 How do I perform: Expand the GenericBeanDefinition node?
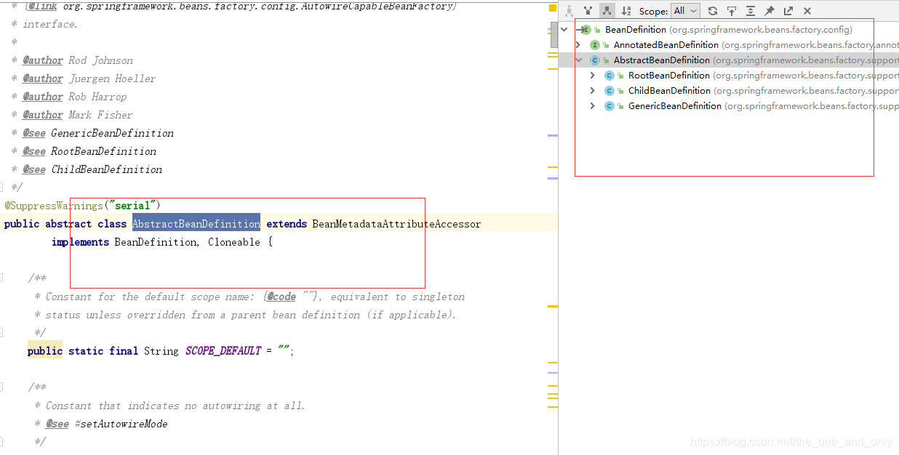593,106
